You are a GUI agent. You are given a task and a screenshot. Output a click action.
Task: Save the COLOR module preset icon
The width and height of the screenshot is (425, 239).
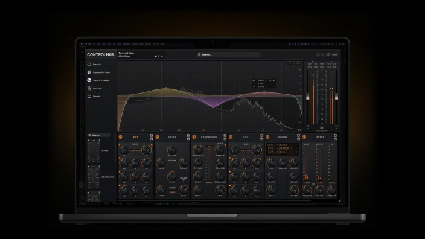pyautogui.click(x=188, y=139)
